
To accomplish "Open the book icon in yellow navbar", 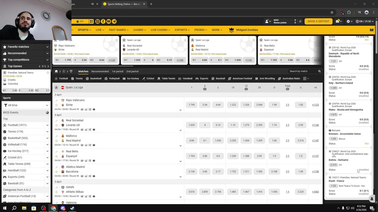I will 372,30.
